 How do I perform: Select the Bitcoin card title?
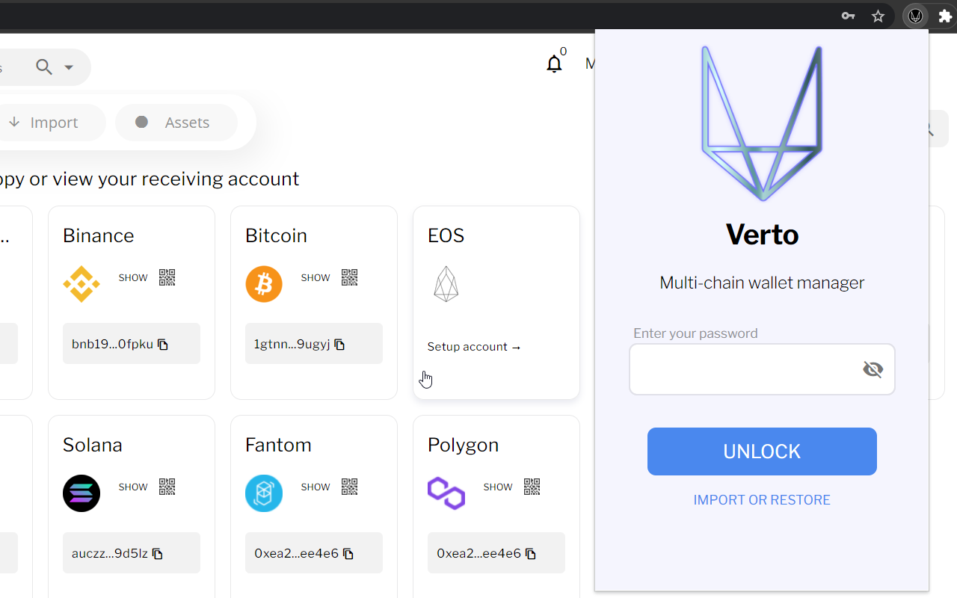click(x=277, y=235)
